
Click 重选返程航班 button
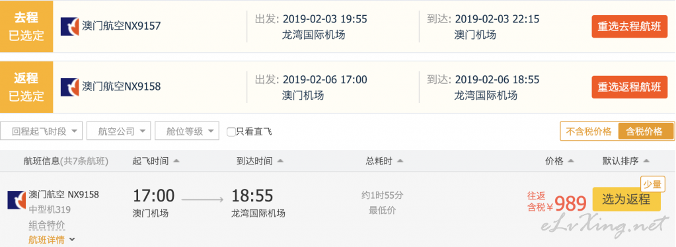click(x=629, y=87)
